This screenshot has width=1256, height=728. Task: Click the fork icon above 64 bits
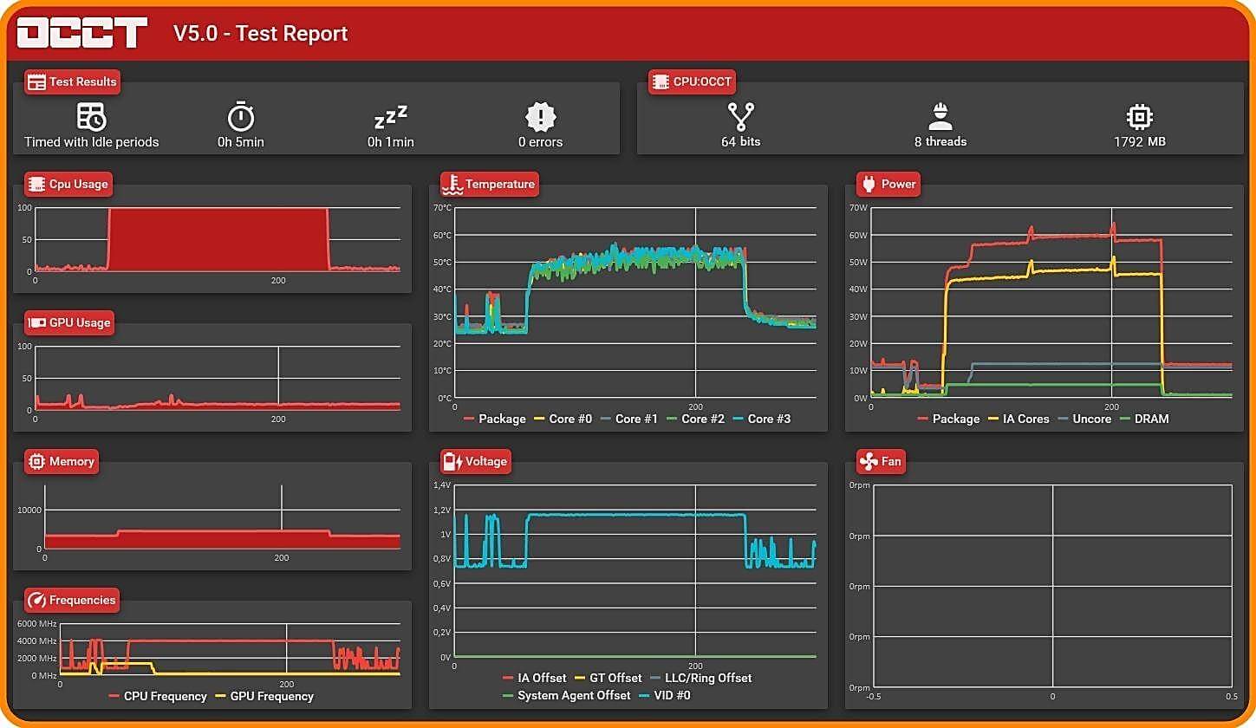741,116
